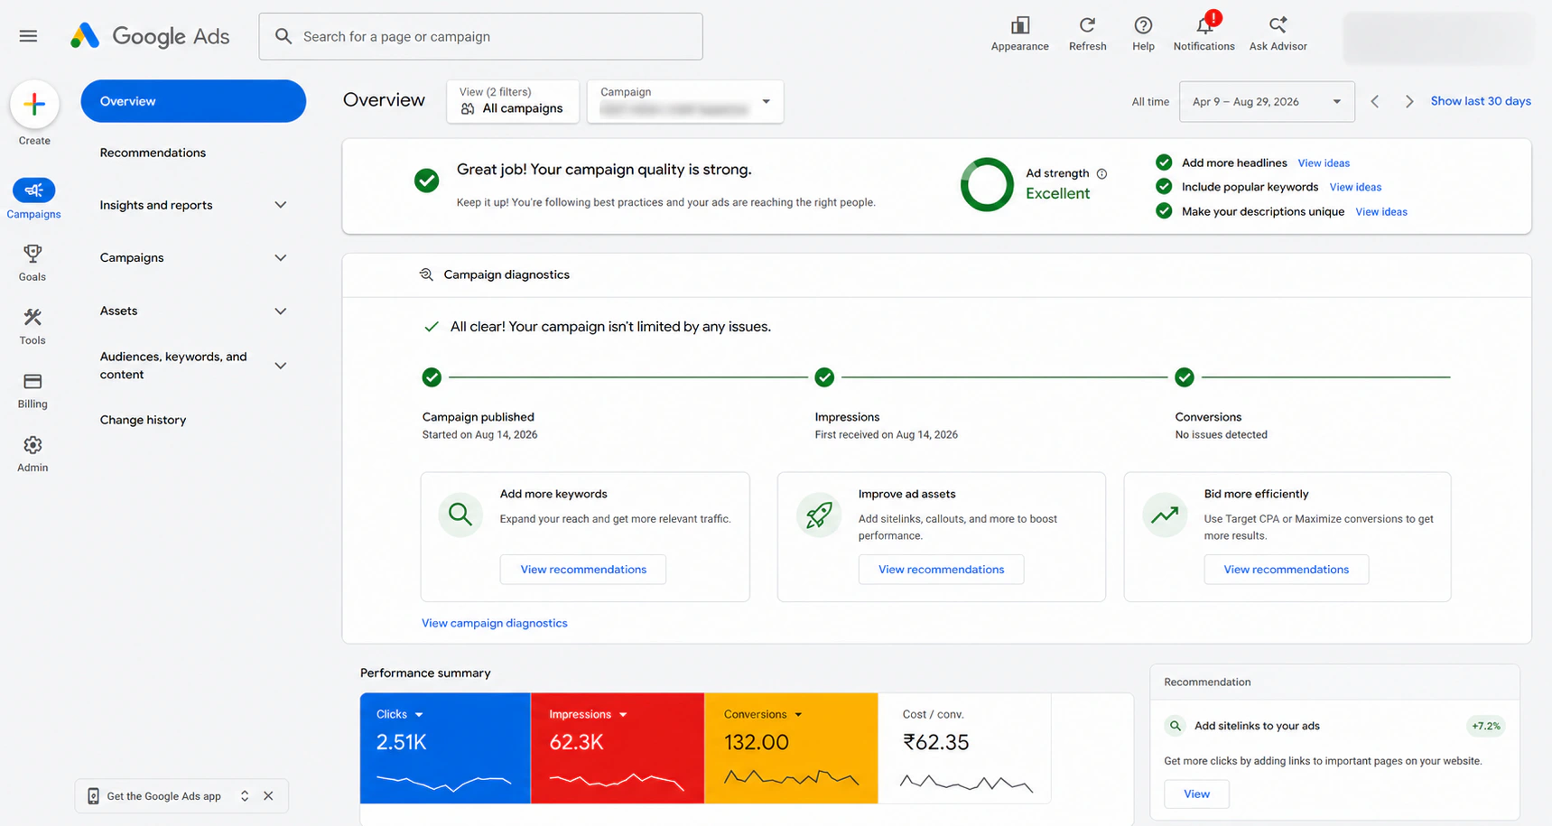This screenshot has width=1552, height=826.
Task: Click the Impressions step checkmark
Action: click(x=824, y=377)
